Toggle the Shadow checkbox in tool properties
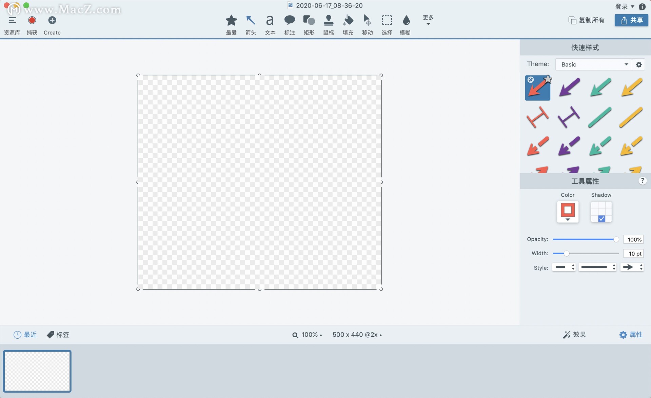Screen dimensions: 651x398 [601, 219]
